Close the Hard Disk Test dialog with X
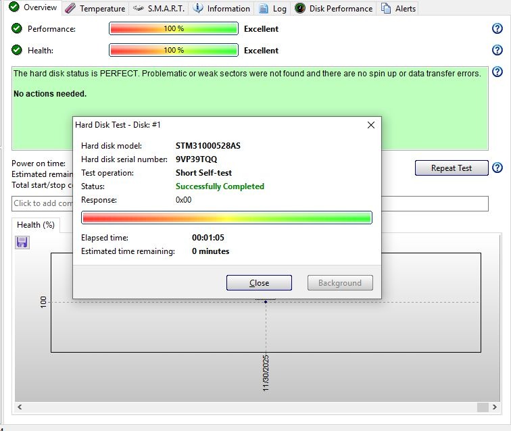 (x=370, y=125)
